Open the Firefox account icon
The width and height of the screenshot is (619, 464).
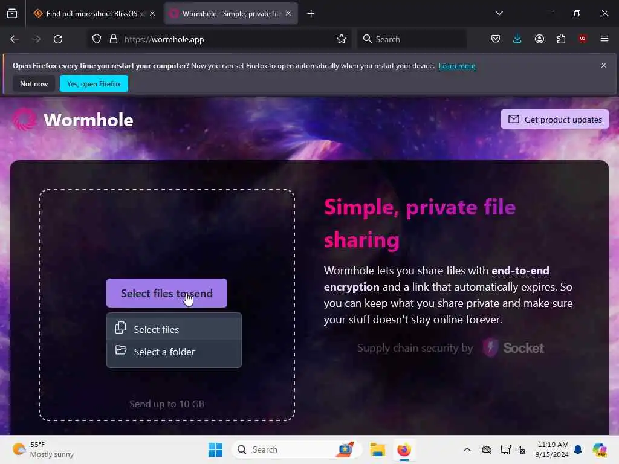coord(539,39)
